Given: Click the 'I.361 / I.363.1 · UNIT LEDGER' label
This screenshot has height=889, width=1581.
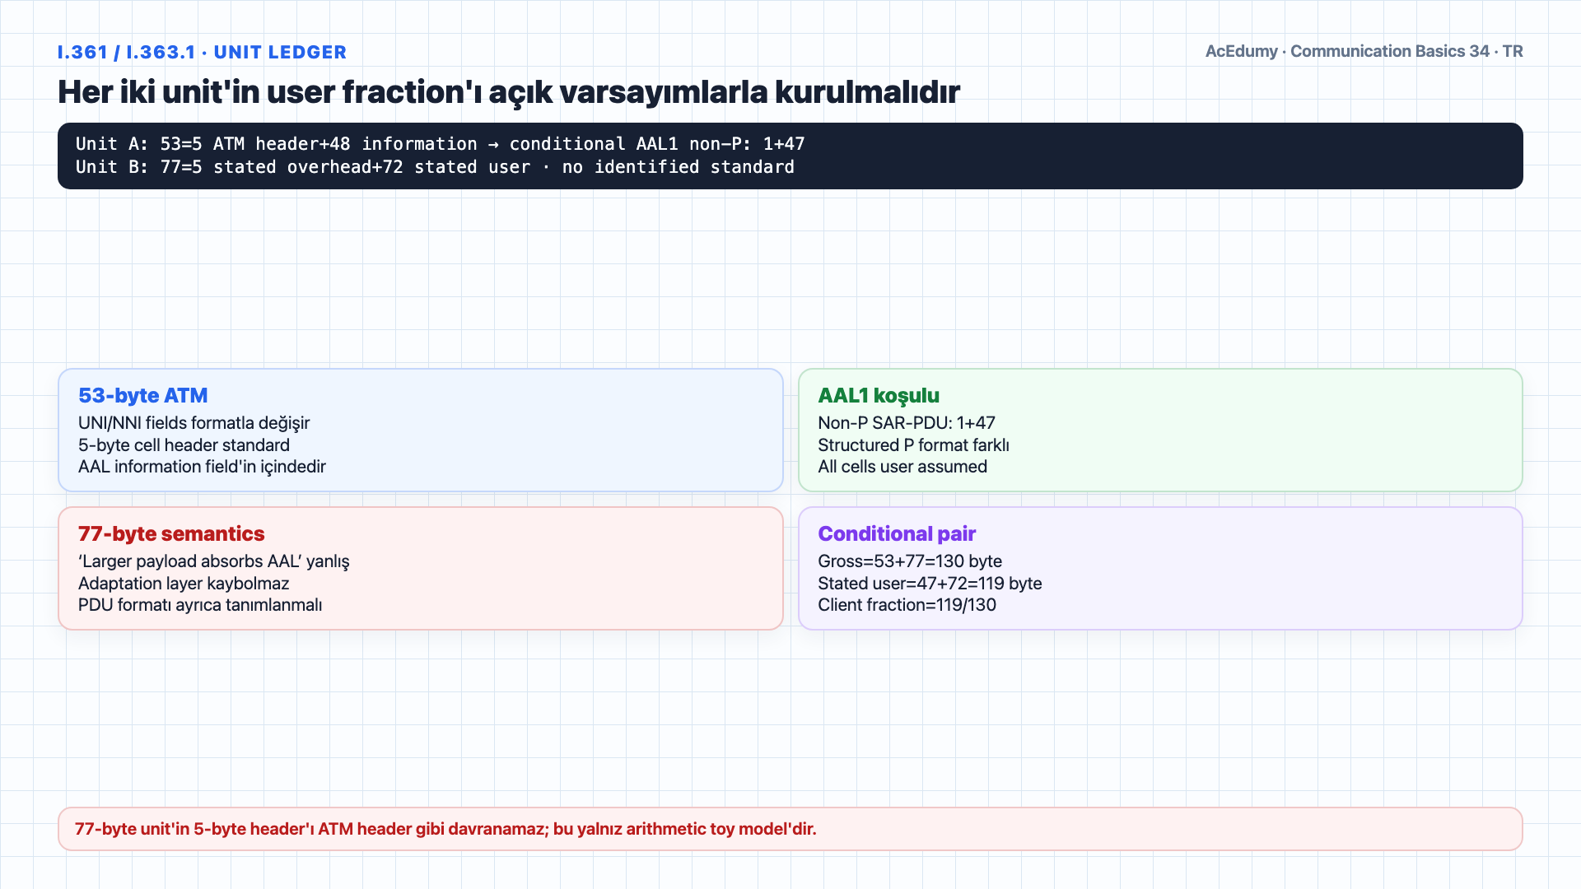Looking at the screenshot, I should click(x=202, y=52).
